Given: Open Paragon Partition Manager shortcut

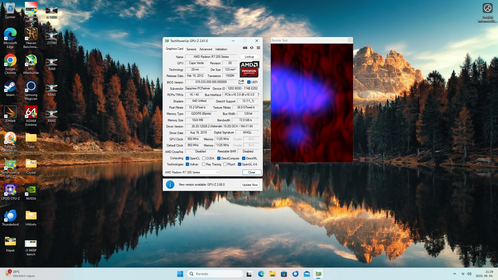Looking at the screenshot, I should pos(10,142).
